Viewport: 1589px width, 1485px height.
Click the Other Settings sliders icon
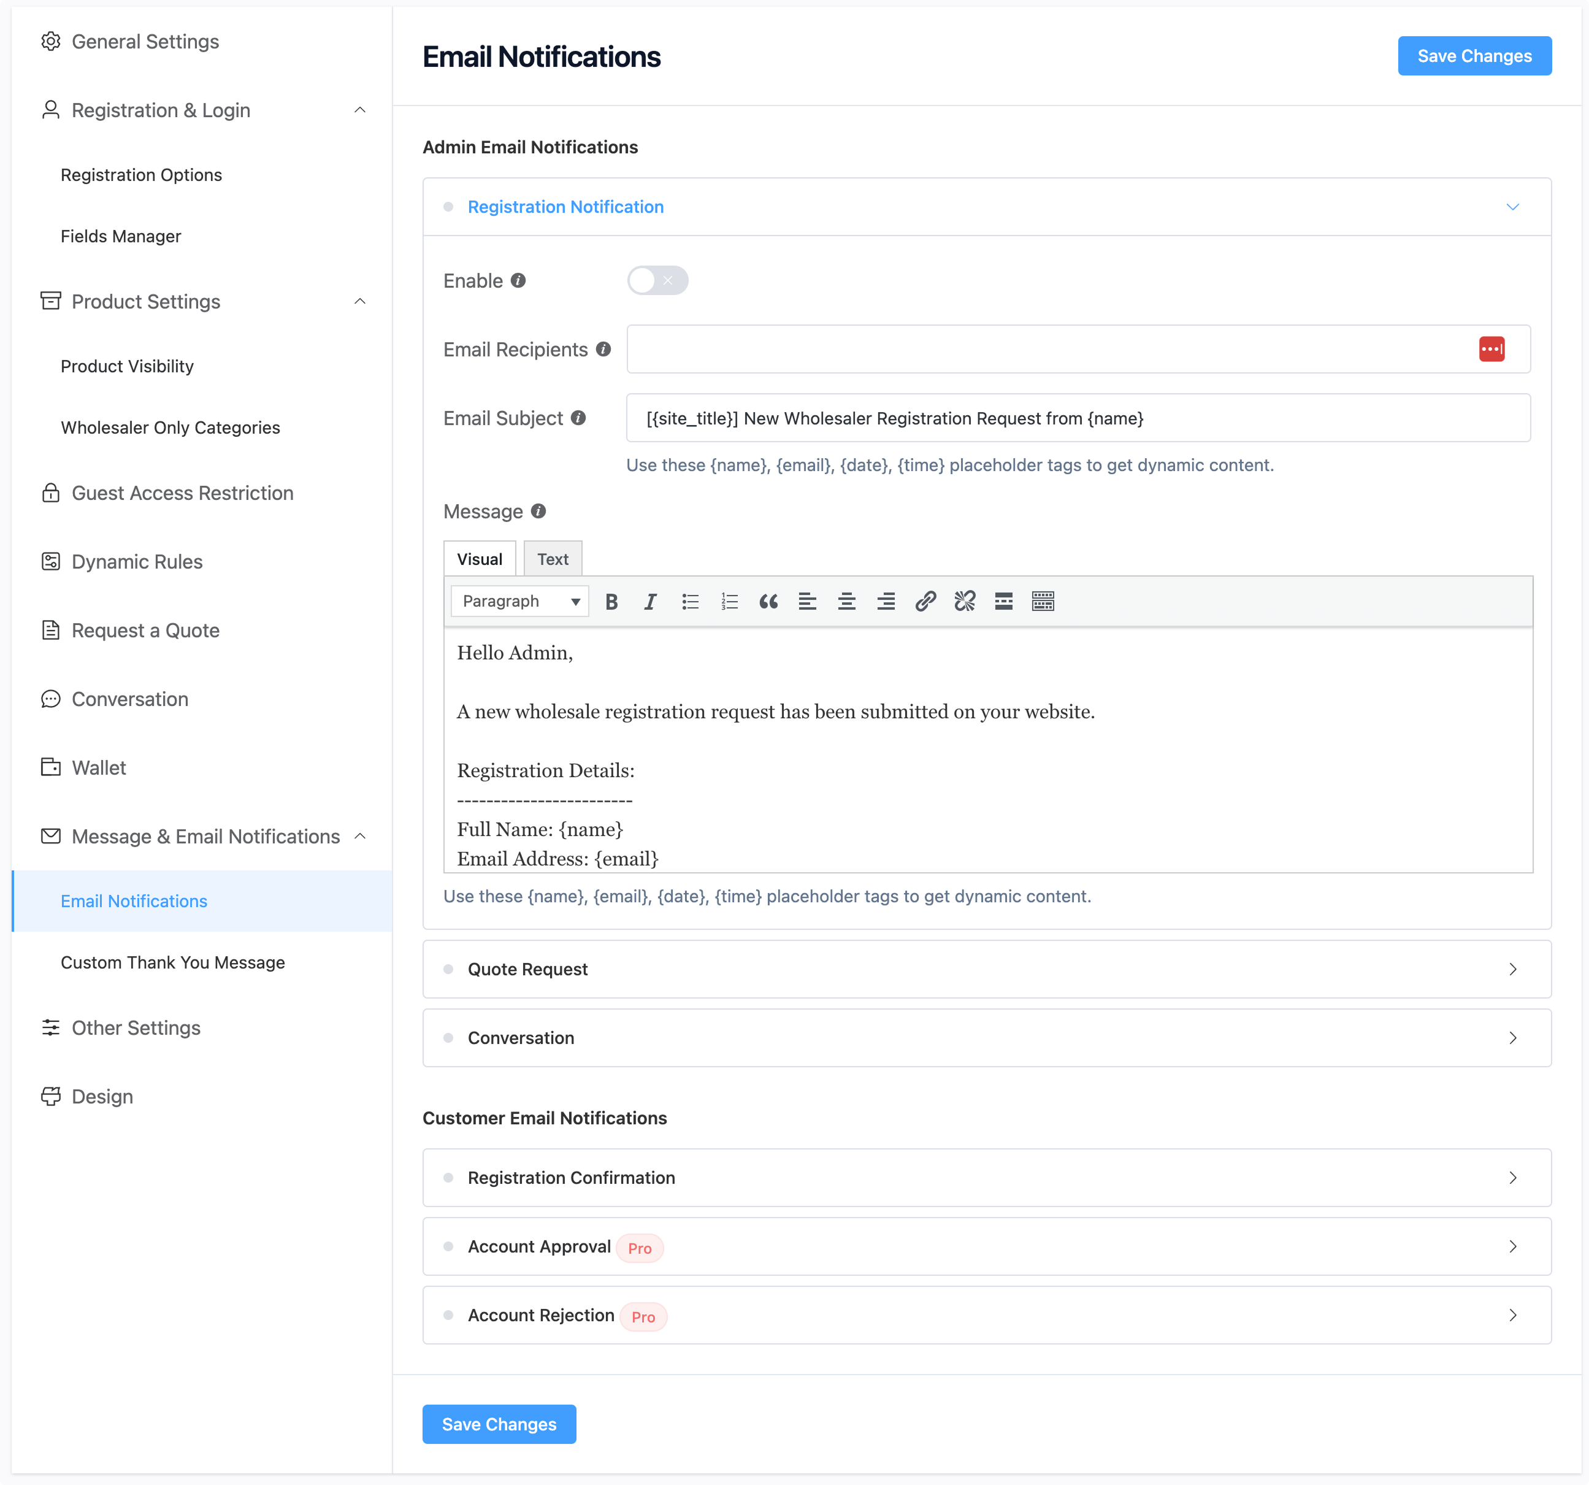[x=50, y=1028]
